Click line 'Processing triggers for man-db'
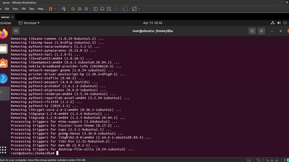 pos(54,145)
